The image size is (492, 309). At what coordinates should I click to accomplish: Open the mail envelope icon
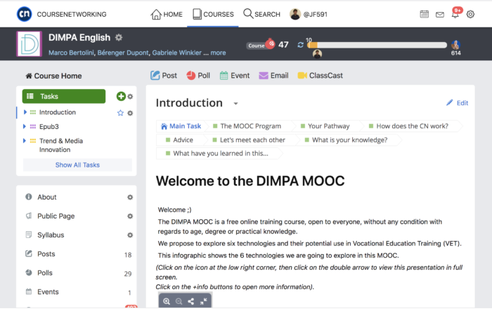(440, 15)
